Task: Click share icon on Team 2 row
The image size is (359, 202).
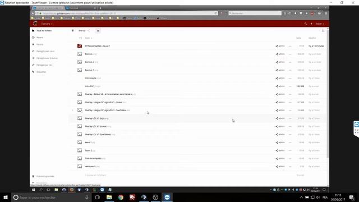Action: (277, 150)
